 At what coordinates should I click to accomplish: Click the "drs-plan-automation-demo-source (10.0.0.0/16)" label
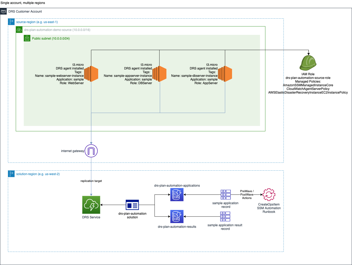tap(57, 30)
